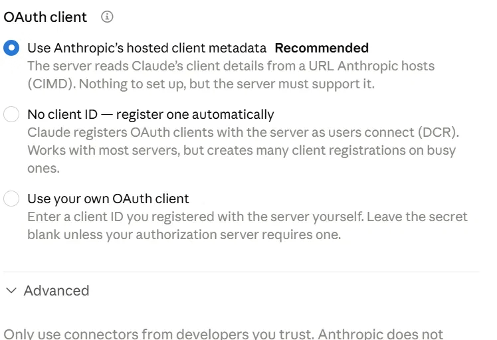Click the OAuth client heading
This screenshot has width=497, height=340.
45,17
